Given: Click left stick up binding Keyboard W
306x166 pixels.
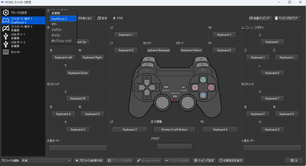Looking at the screenshot, I should tap(78, 98).
